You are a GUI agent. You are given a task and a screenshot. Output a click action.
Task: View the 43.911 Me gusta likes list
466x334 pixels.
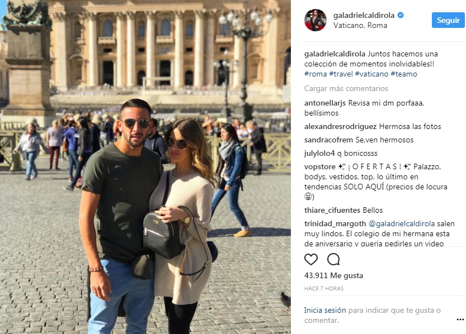click(x=333, y=275)
